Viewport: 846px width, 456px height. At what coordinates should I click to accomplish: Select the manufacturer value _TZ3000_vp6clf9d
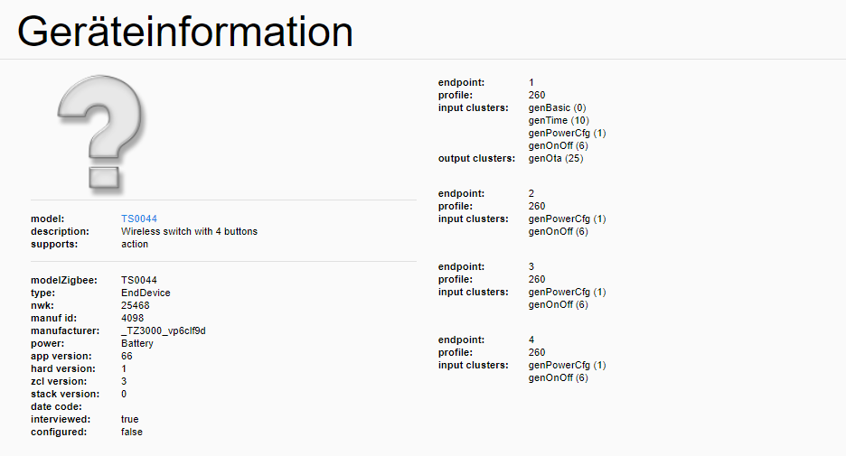click(163, 331)
